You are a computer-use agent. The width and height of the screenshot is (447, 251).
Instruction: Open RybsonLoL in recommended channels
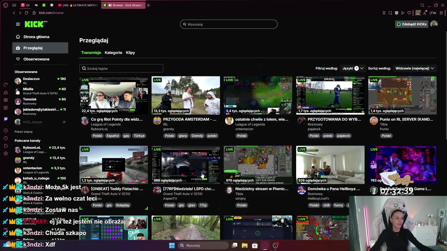(40, 150)
